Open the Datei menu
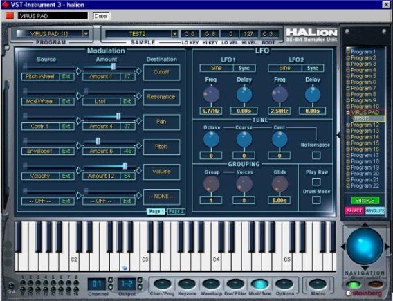The height and width of the screenshot is (301, 393). coord(101,16)
